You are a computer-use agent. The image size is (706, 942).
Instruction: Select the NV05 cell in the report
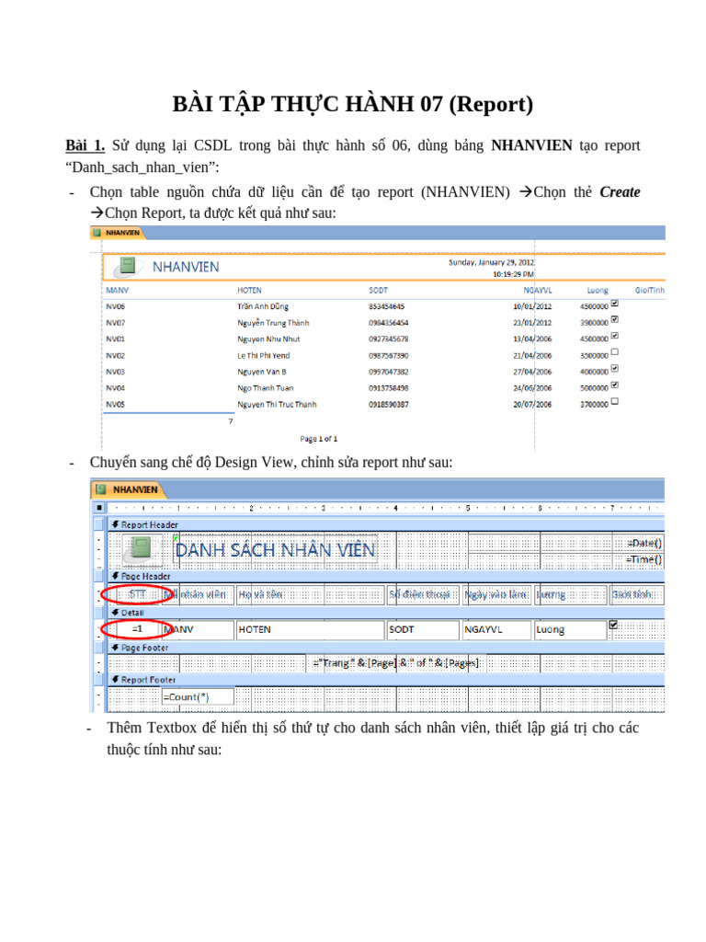115,405
